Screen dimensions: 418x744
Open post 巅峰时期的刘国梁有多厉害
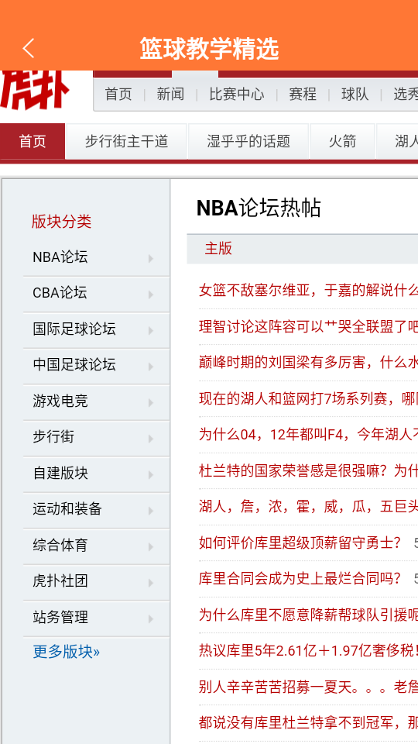point(308,362)
